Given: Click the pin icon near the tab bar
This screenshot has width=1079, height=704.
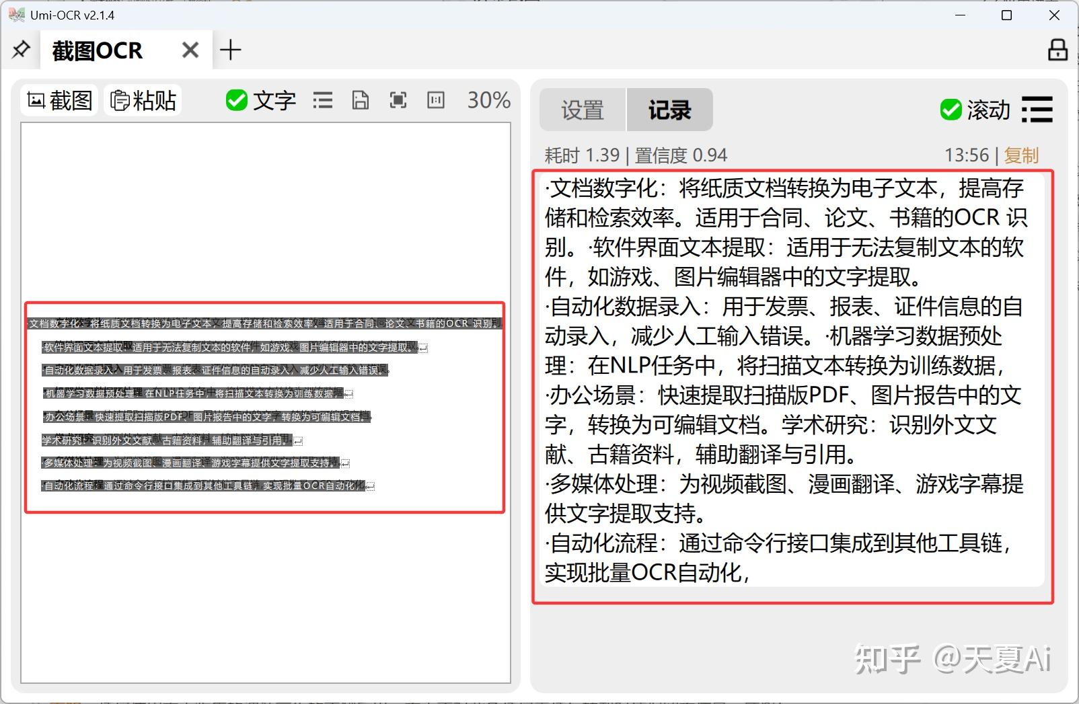Looking at the screenshot, I should click(x=21, y=49).
